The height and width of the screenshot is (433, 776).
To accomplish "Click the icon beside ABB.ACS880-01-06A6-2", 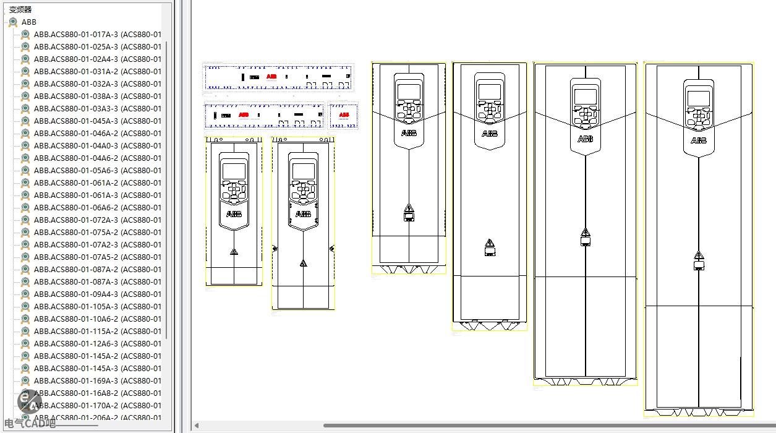I will pos(25,207).
